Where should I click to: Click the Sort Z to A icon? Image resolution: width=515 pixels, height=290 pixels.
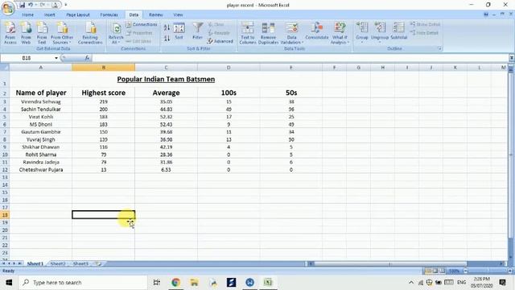[x=167, y=38]
